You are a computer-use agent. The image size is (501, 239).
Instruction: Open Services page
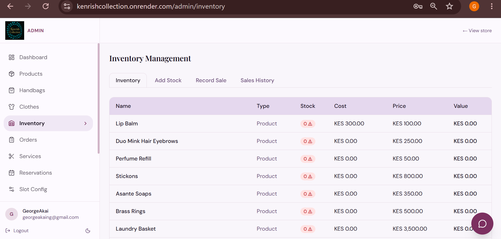[48, 156]
